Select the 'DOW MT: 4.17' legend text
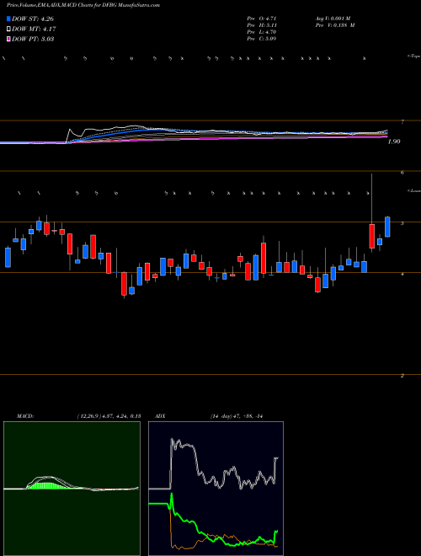The height and width of the screenshot is (556, 421). 34,29
